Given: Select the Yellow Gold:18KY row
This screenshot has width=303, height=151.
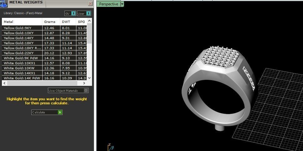Looking at the screenshot, I should tap(44, 43).
